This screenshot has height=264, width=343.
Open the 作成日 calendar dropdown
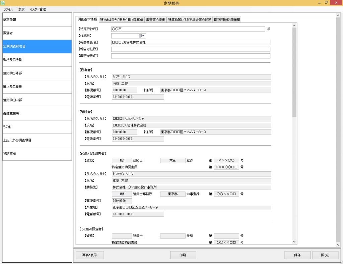[x=142, y=36]
